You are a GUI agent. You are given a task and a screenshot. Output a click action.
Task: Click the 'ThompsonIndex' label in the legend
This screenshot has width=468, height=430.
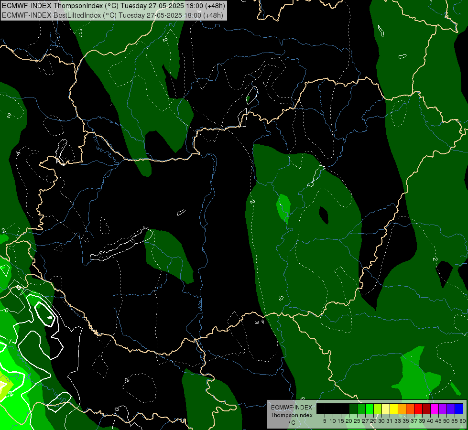[292, 415]
